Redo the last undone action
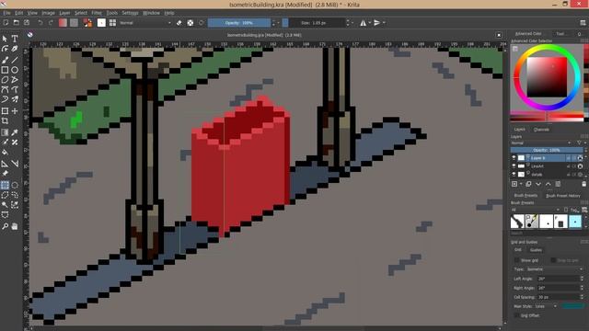 click(51, 23)
